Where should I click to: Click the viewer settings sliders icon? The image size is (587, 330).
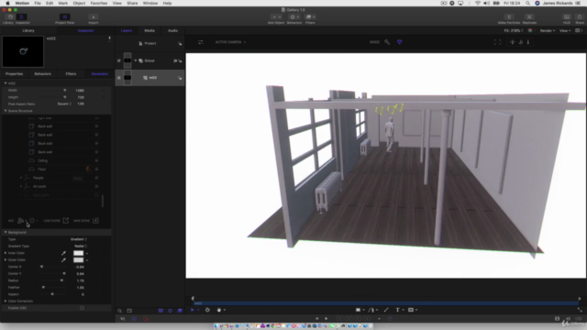[x=201, y=42]
